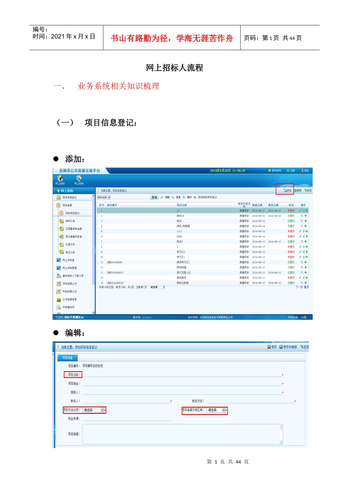Switch to the 项目信息 tab

pyautogui.click(x=67, y=358)
